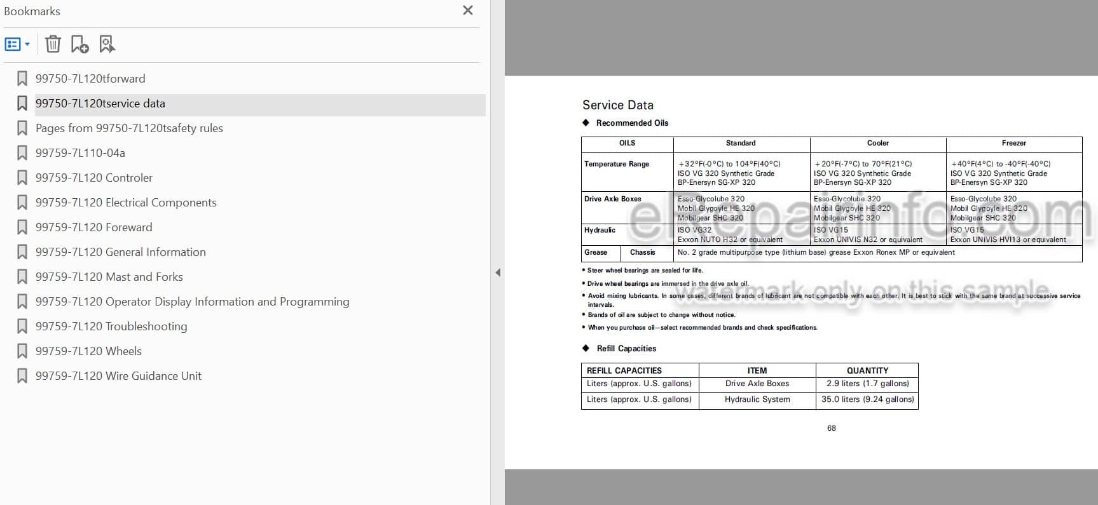
Task: Click the Bookmarks panel title
Action: pyautogui.click(x=32, y=11)
